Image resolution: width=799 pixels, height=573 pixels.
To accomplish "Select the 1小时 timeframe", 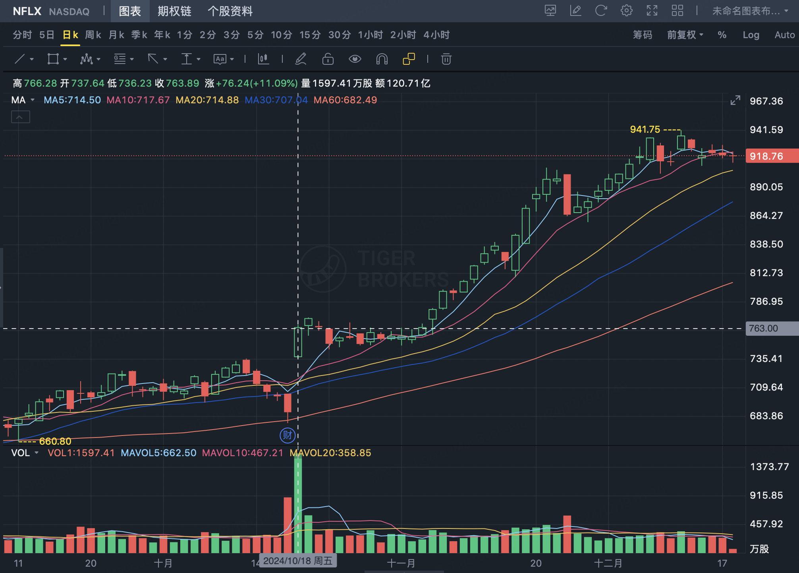I will (x=371, y=35).
